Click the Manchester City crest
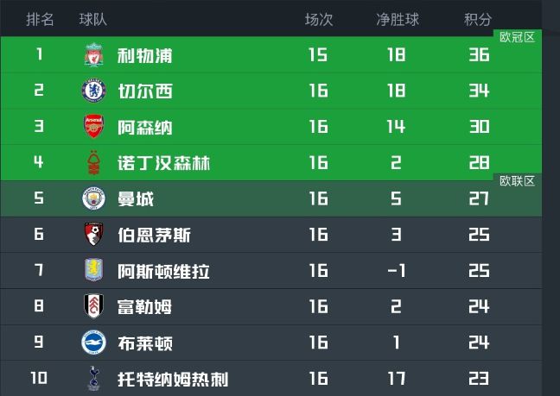Image resolution: width=560 pixels, height=396 pixels. point(94,198)
